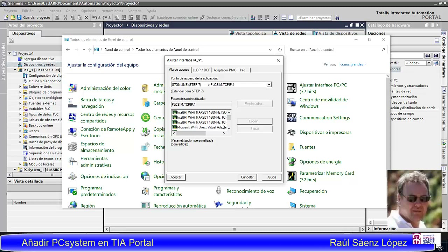This screenshot has height=252, width=448.
Task: Select Microsoft Wi-Fi Direct Virtual Adapter entry
Action: coord(199,127)
